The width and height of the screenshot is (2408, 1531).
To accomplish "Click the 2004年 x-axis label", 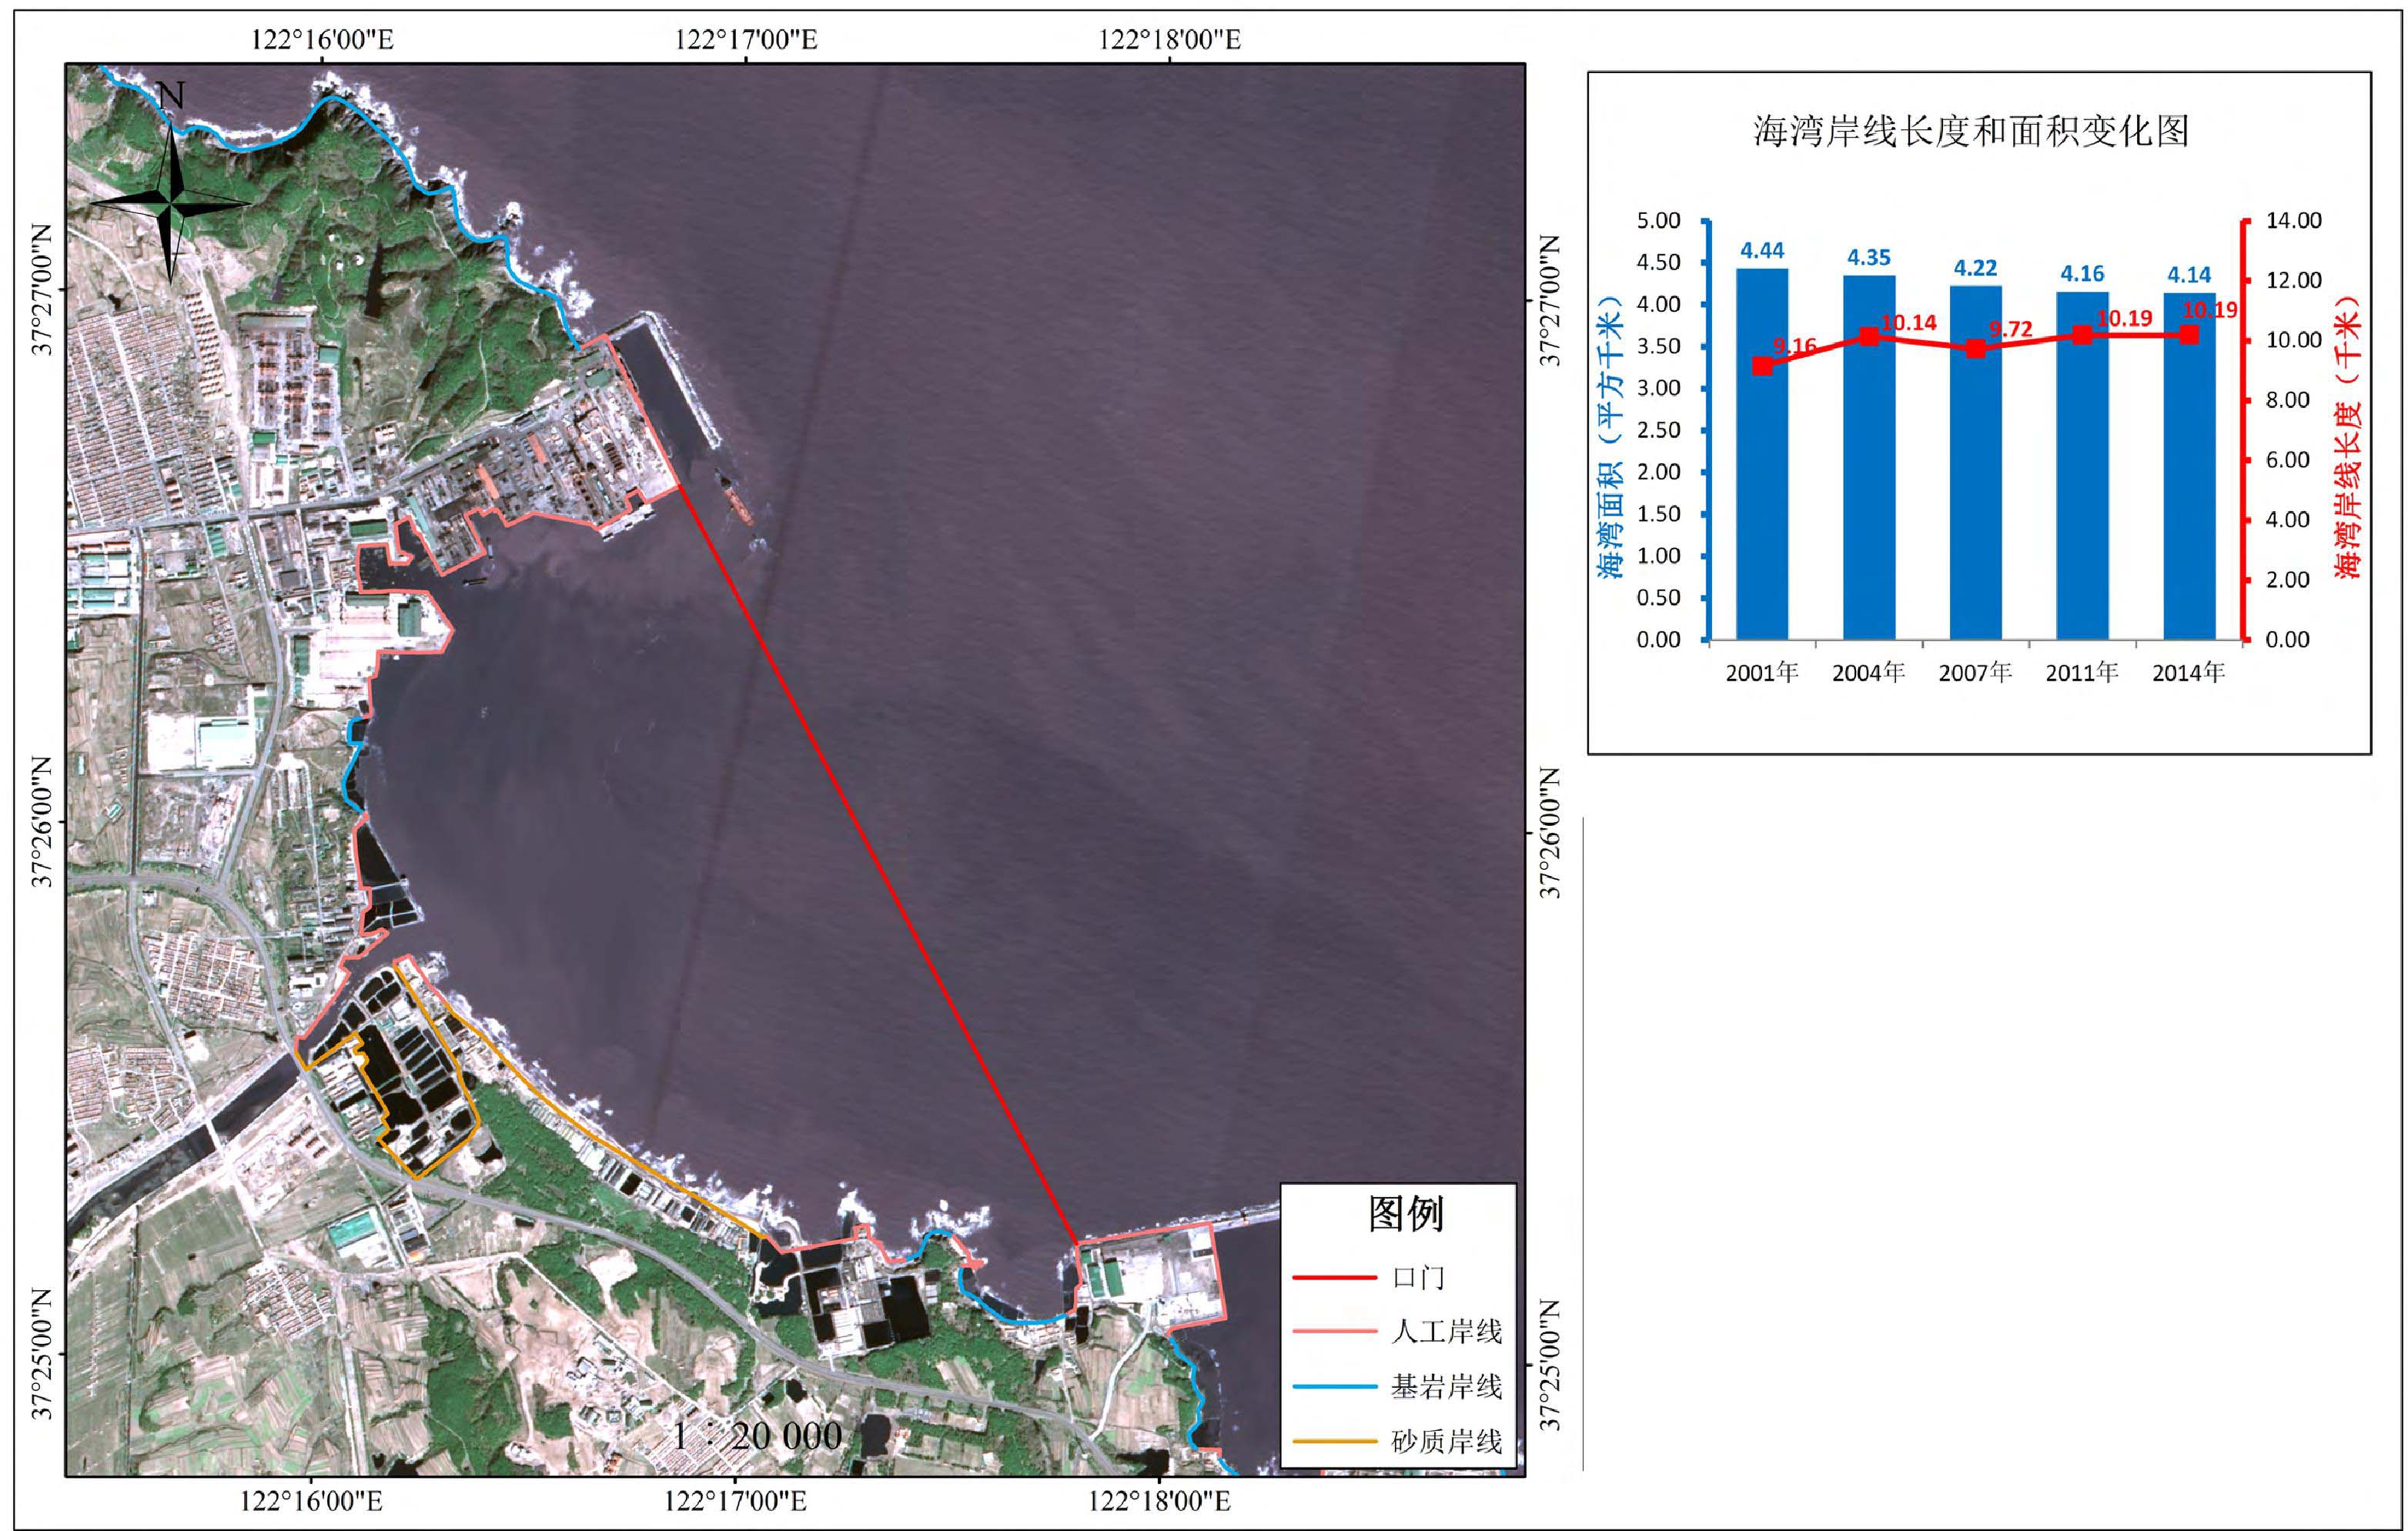I will 1869,673.
